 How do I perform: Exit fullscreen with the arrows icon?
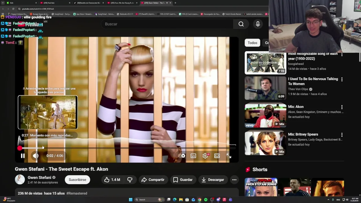click(x=229, y=156)
